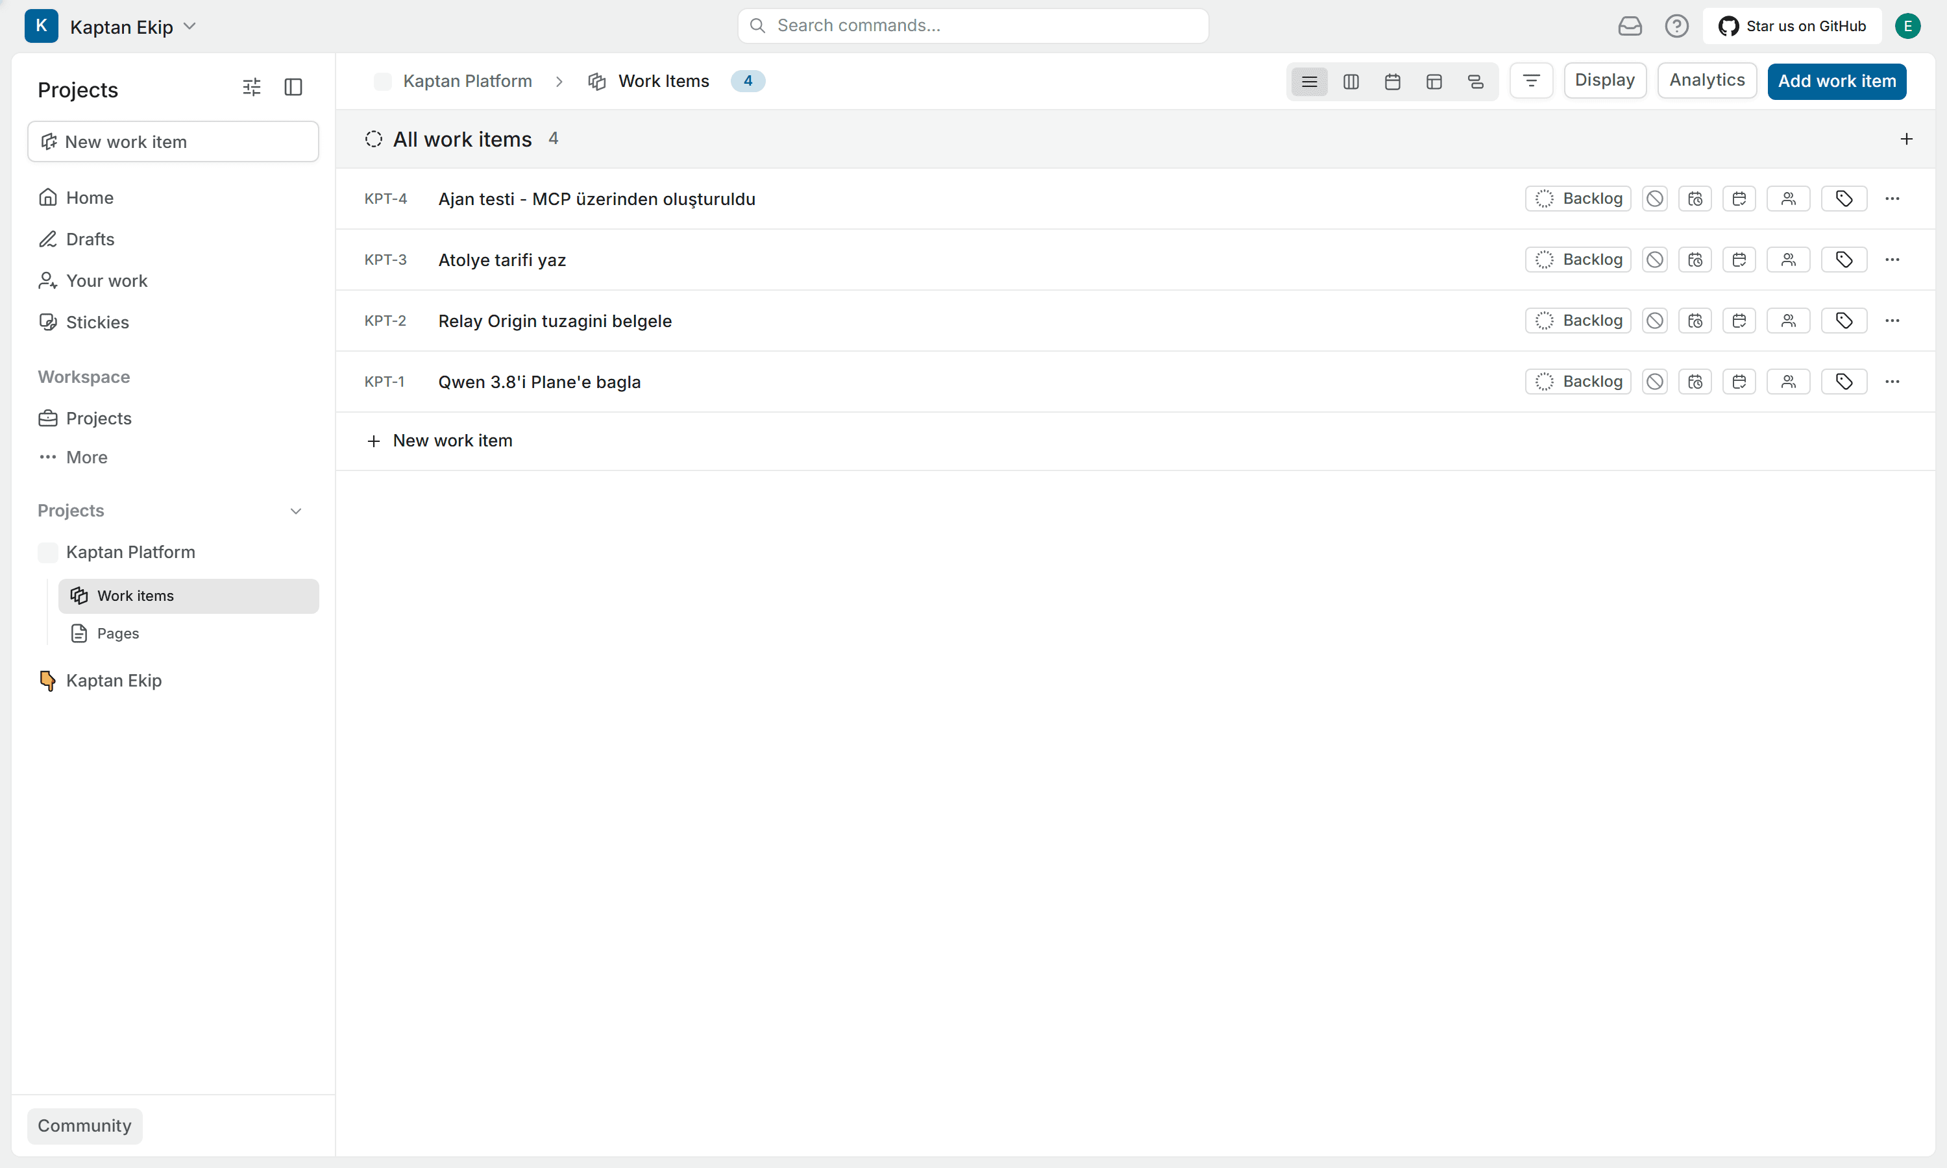Viewport: 1947px width, 1168px height.
Task: Open more options for KPT-3
Action: pos(1892,260)
